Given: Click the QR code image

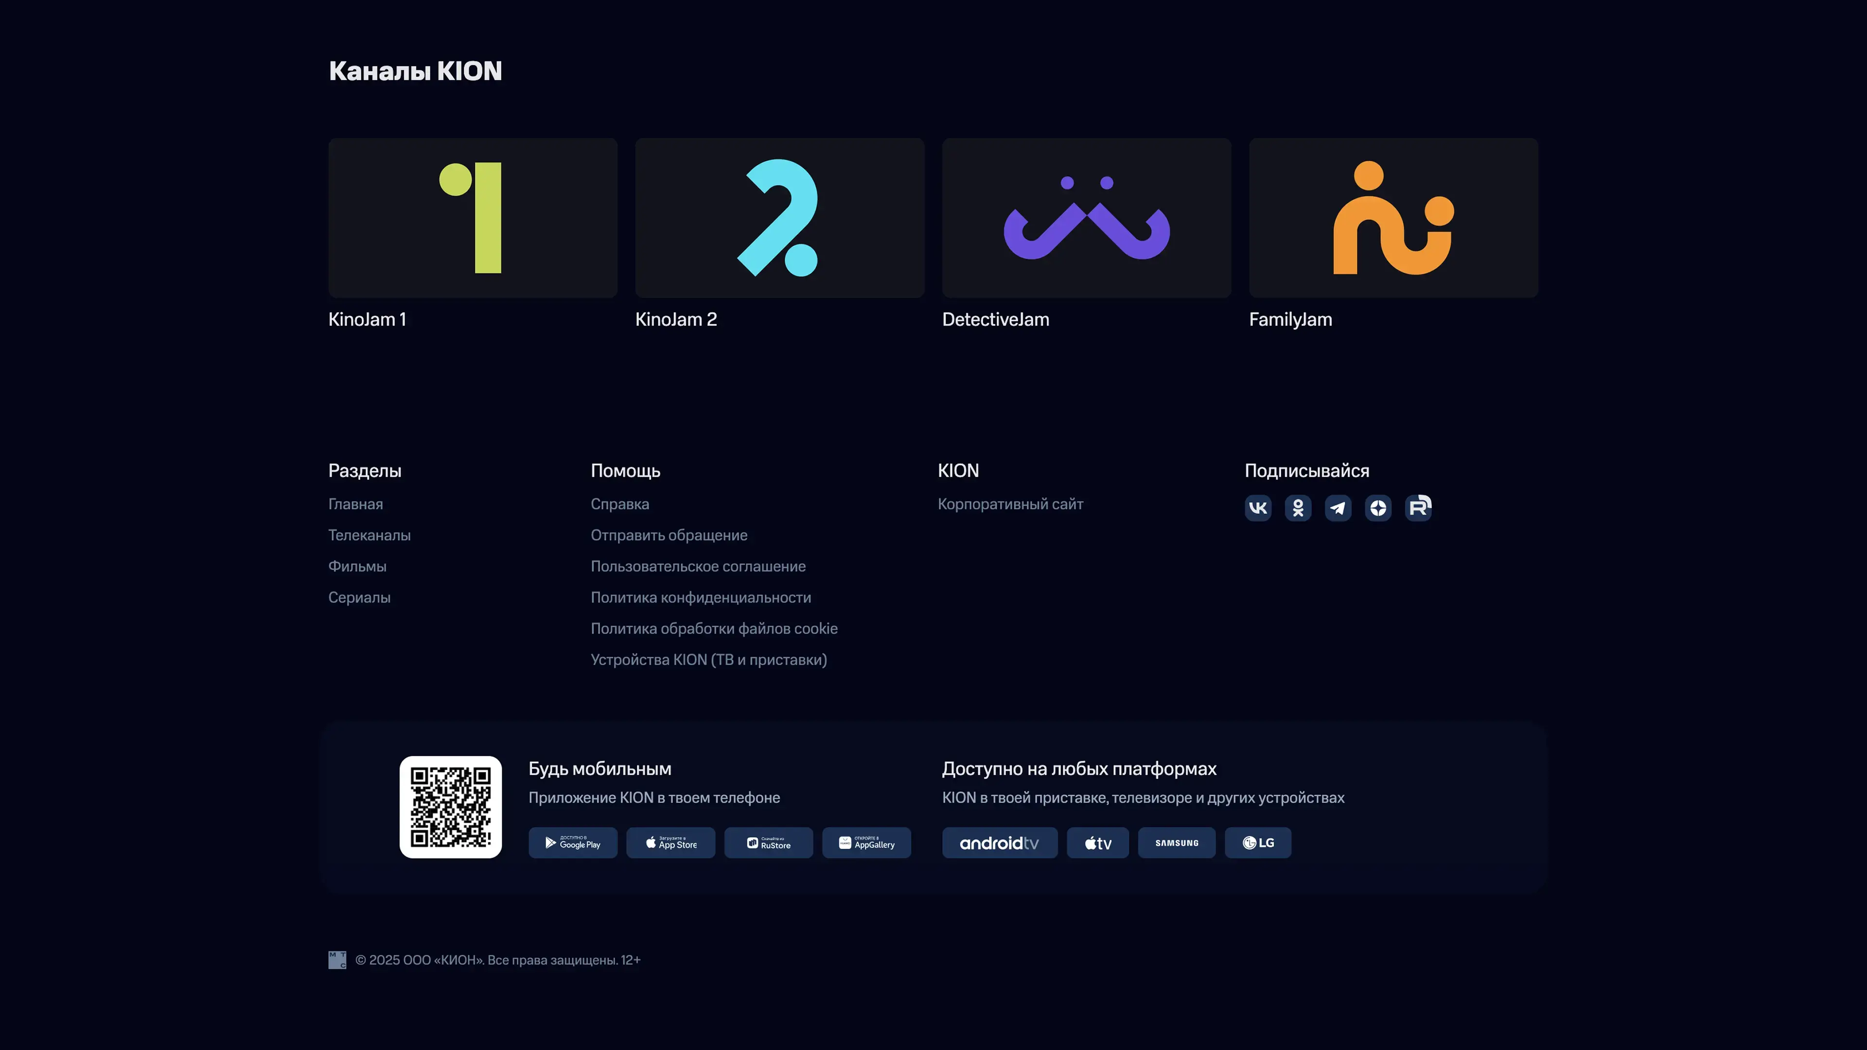Looking at the screenshot, I should coord(450,806).
